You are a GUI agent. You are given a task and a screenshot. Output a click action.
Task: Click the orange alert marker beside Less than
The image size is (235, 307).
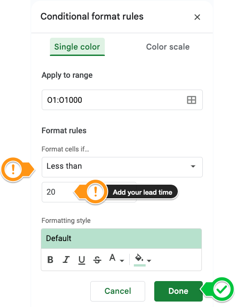[x=13, y=169]
